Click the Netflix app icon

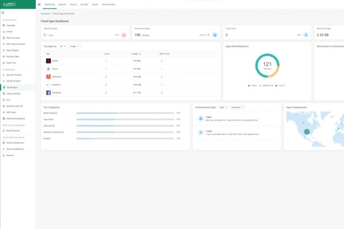[x=48, y=61]
